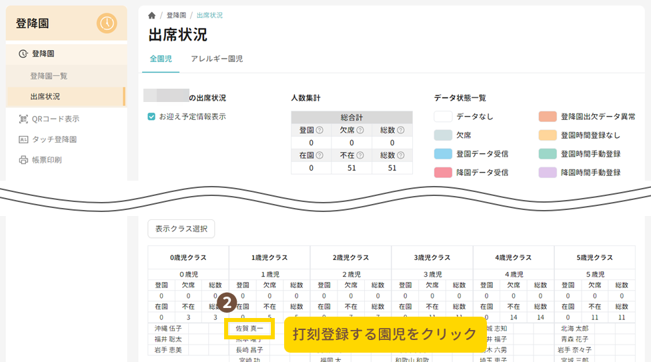
Task: Click child 沖縄 伍子 in 0歳児クラス
Action: (168, 328)
